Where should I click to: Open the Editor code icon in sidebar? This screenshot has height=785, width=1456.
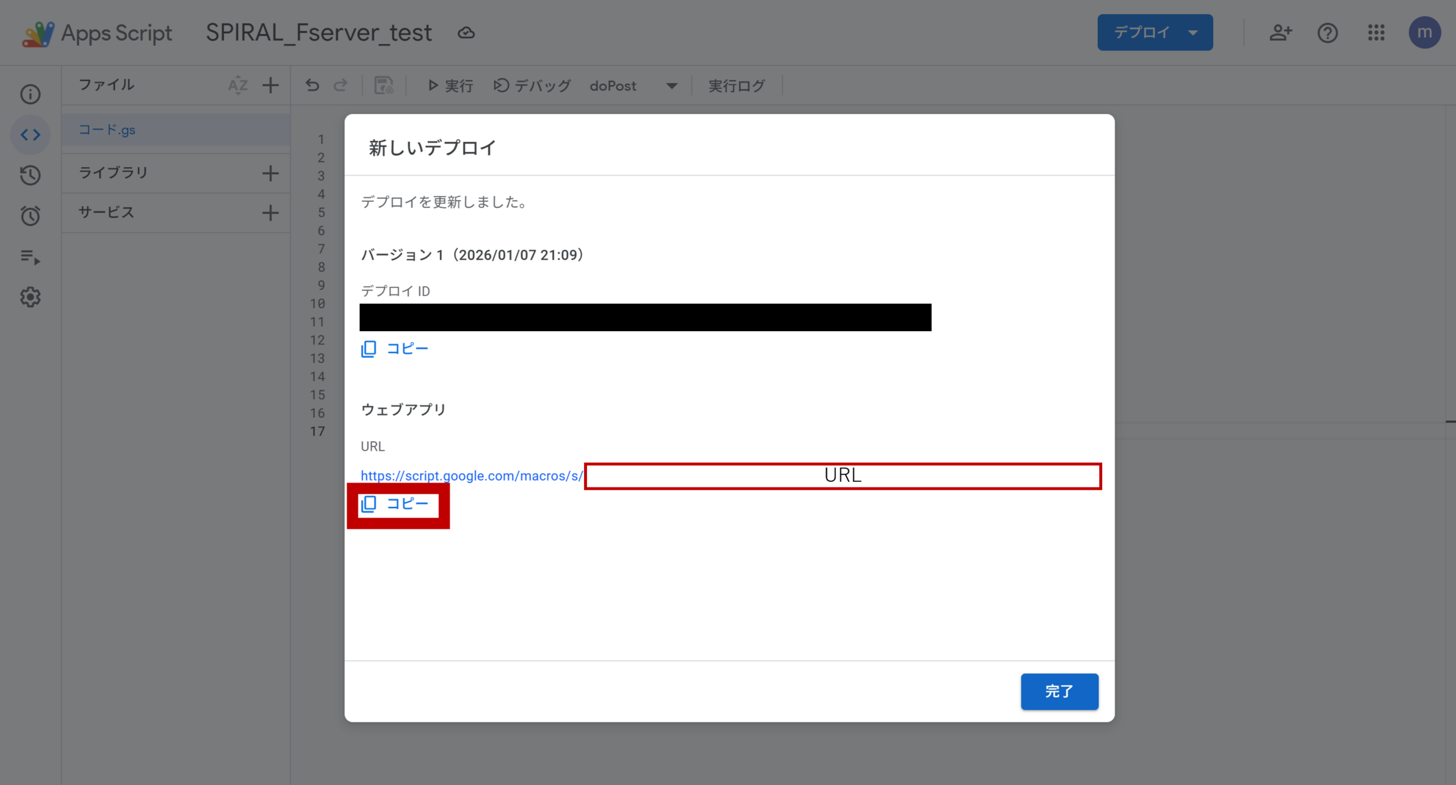(x=30, y=135)
